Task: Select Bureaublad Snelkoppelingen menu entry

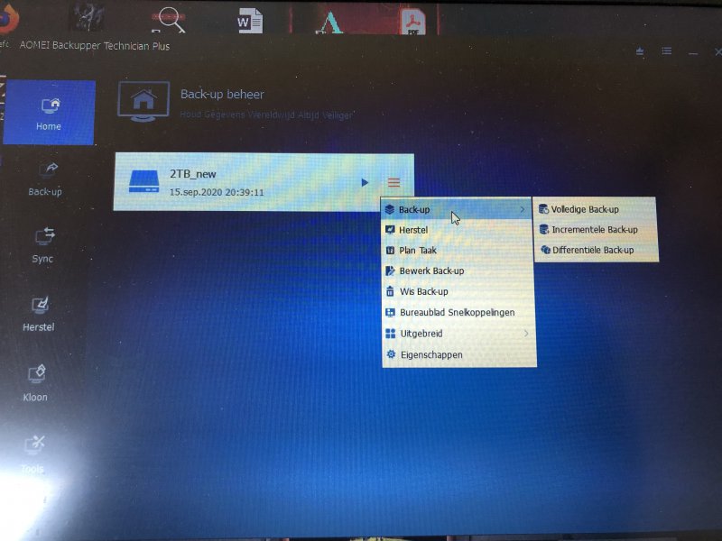Action: pos(459,312)
